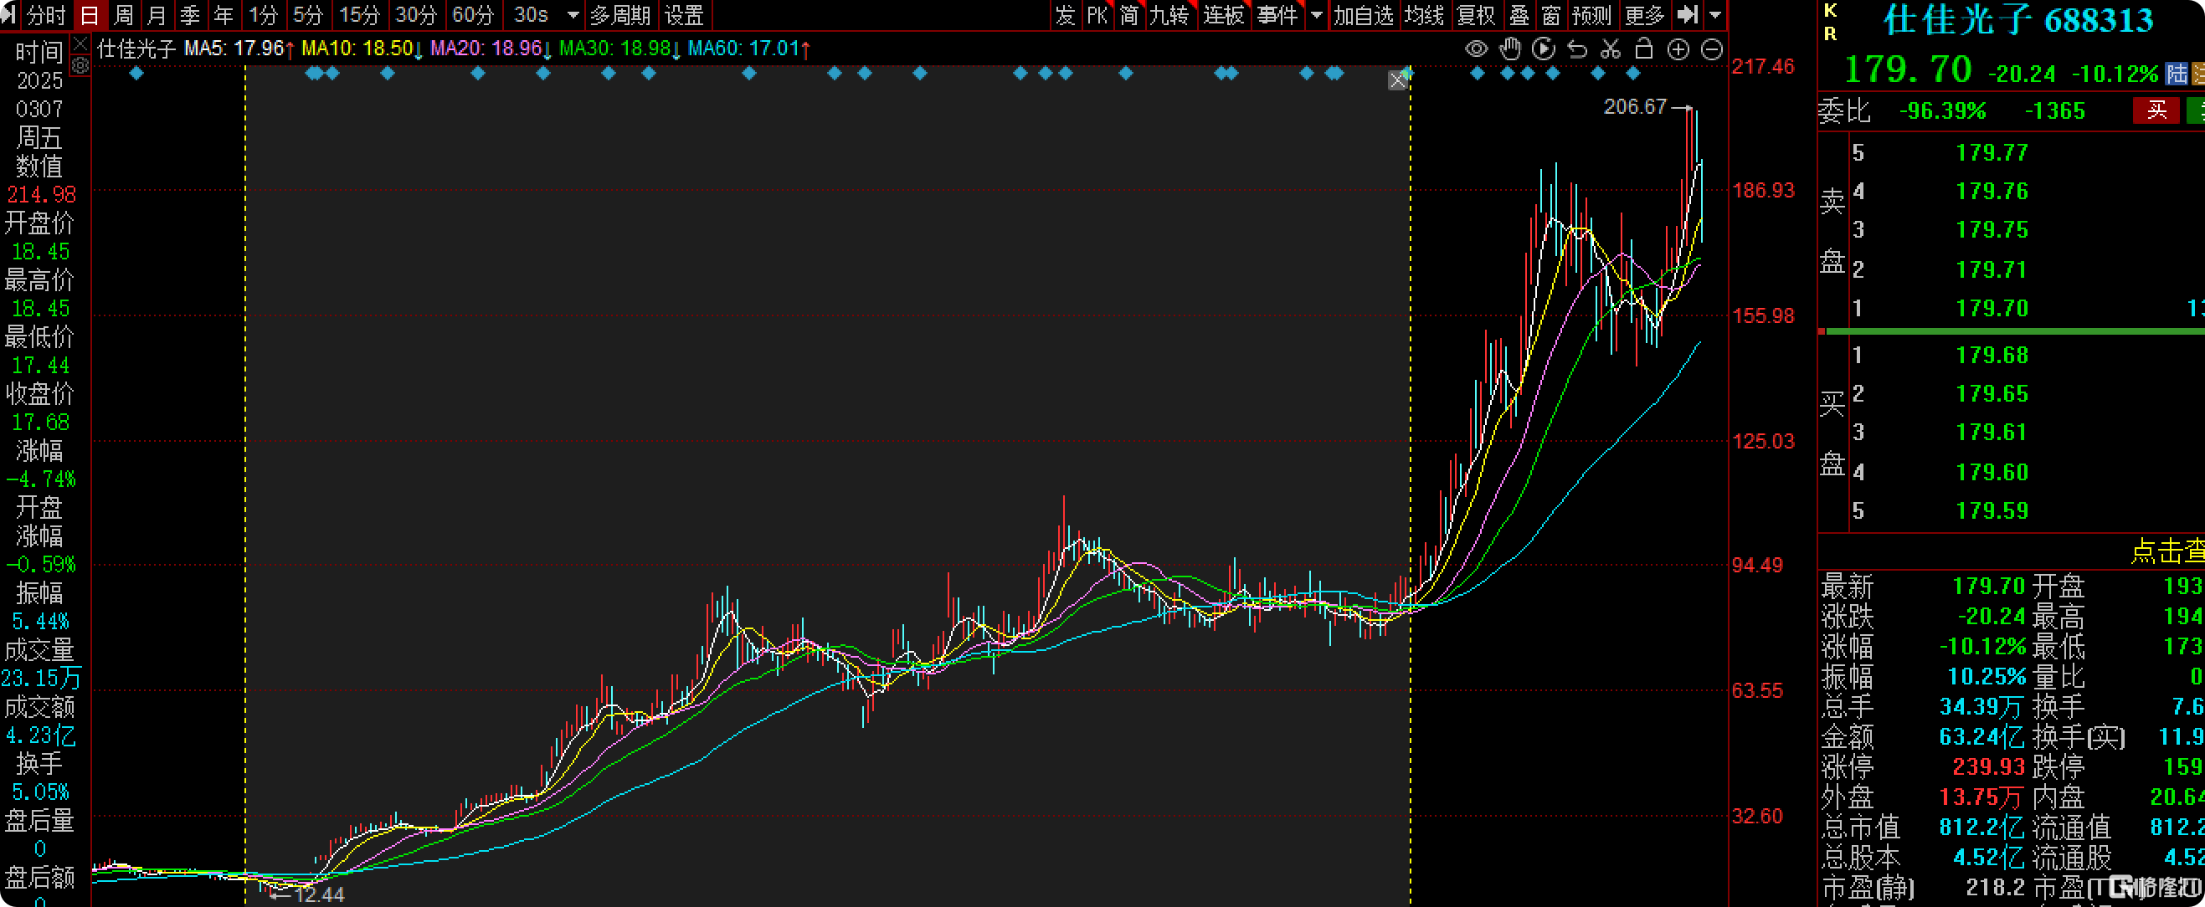Image resolution: width=2205 pixels, height=907 pixels.
Task: Add stock via 加自选 button
Action: tap(1364, 15)
